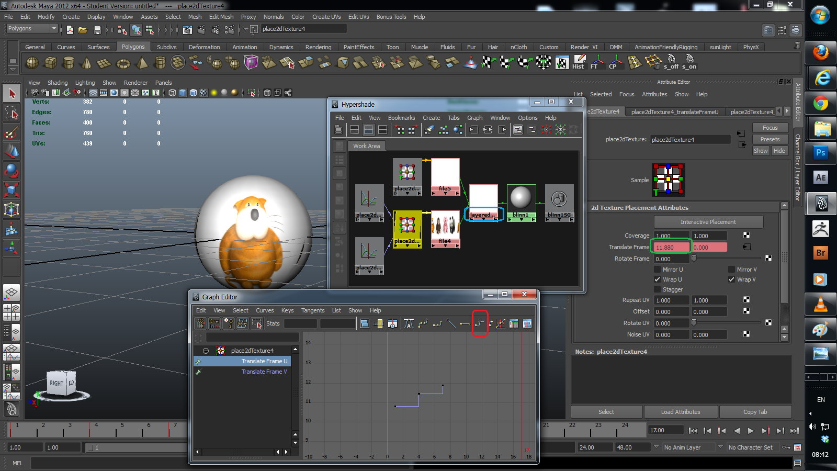
Task: Switch to the Rendering shelf tab
Action: (318, 47)
